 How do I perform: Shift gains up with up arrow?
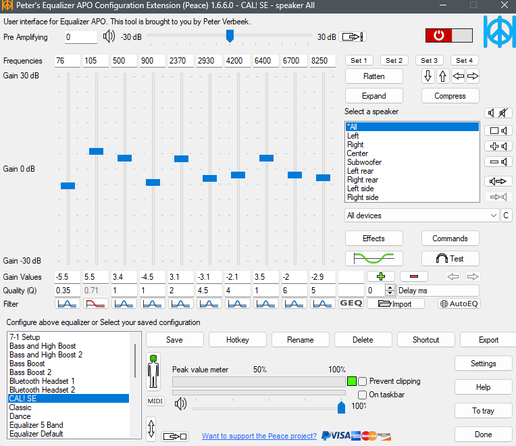point(442,76)
